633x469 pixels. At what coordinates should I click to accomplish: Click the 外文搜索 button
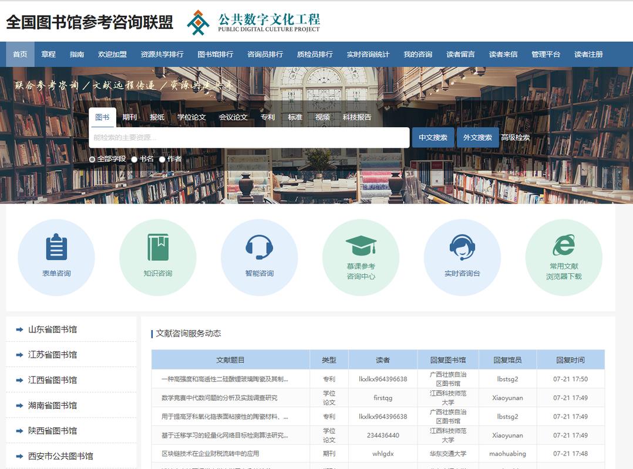point(477,137)
